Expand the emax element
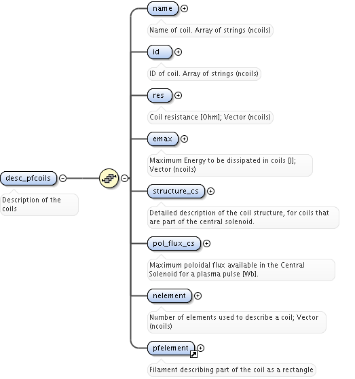 pyautogui.click(x=184, y=139)
